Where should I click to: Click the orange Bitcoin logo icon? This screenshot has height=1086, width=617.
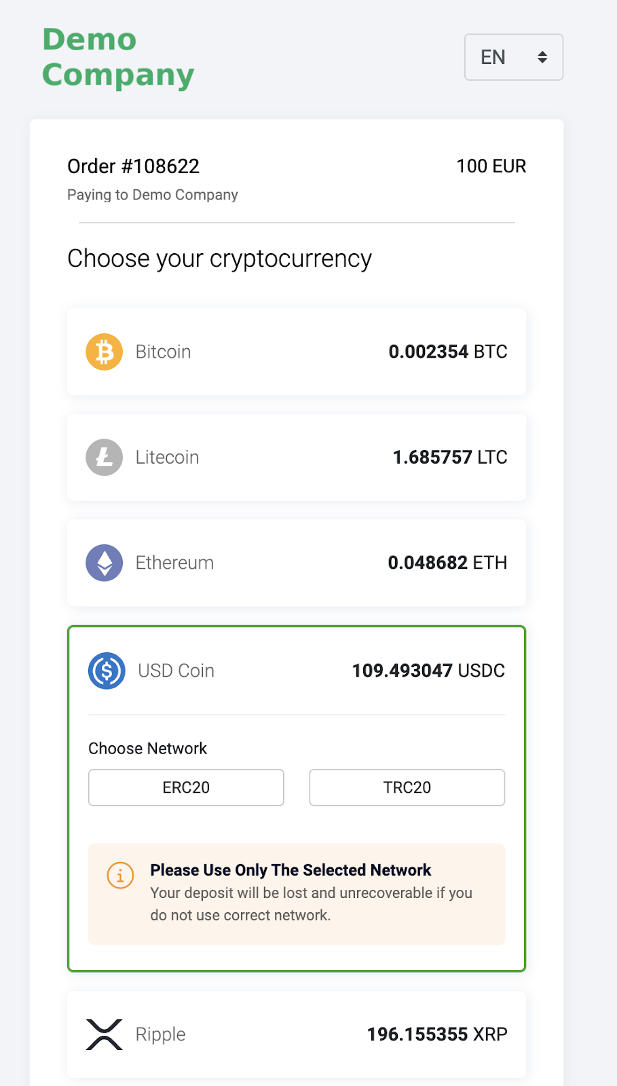click(x=104, y=352)
